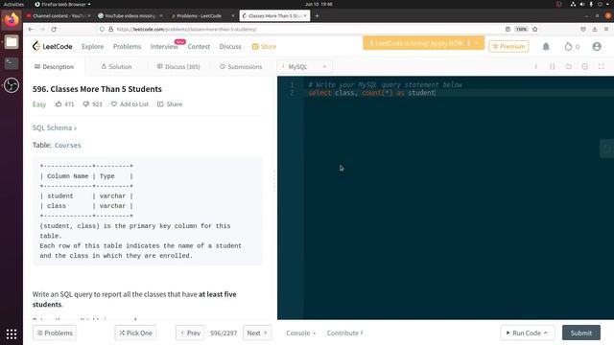Switch to Problems - LeetCode tab

pos(199,16)
